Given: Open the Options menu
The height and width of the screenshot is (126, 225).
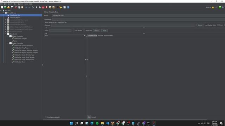Looking at the screenshot, I should (20, 4).
